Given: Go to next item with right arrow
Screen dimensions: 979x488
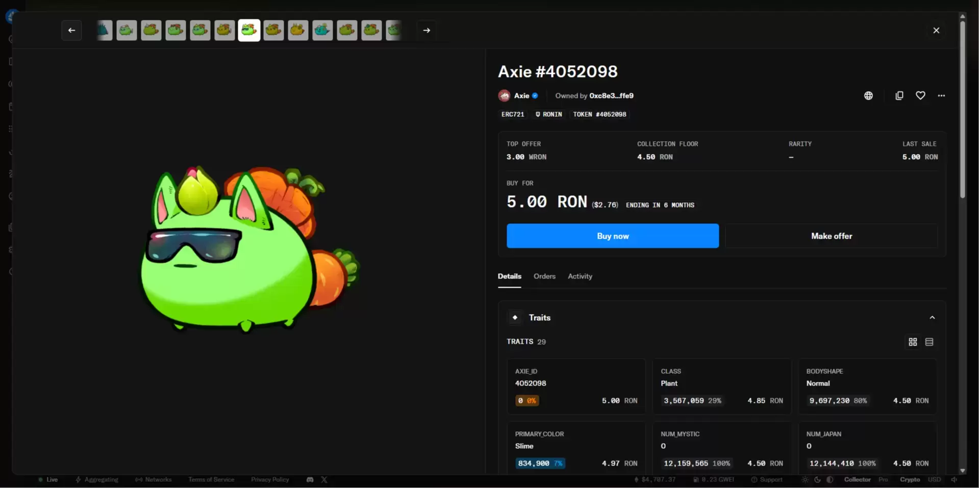Looking at the screenshot, I should [x=426, y=31].
